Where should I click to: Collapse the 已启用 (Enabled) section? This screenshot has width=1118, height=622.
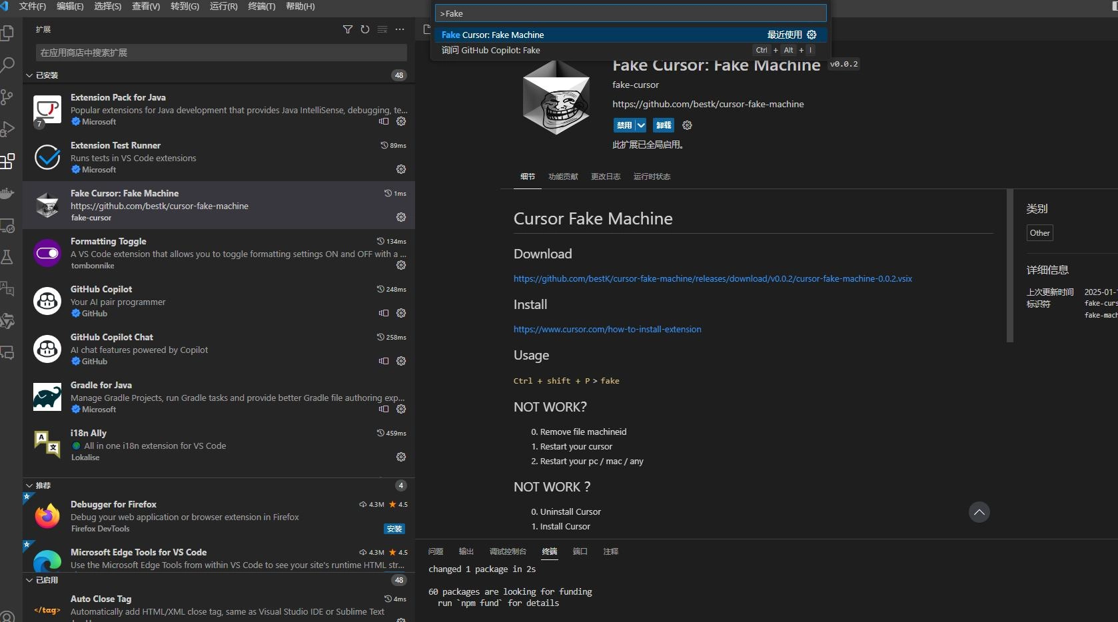point(29,580)
